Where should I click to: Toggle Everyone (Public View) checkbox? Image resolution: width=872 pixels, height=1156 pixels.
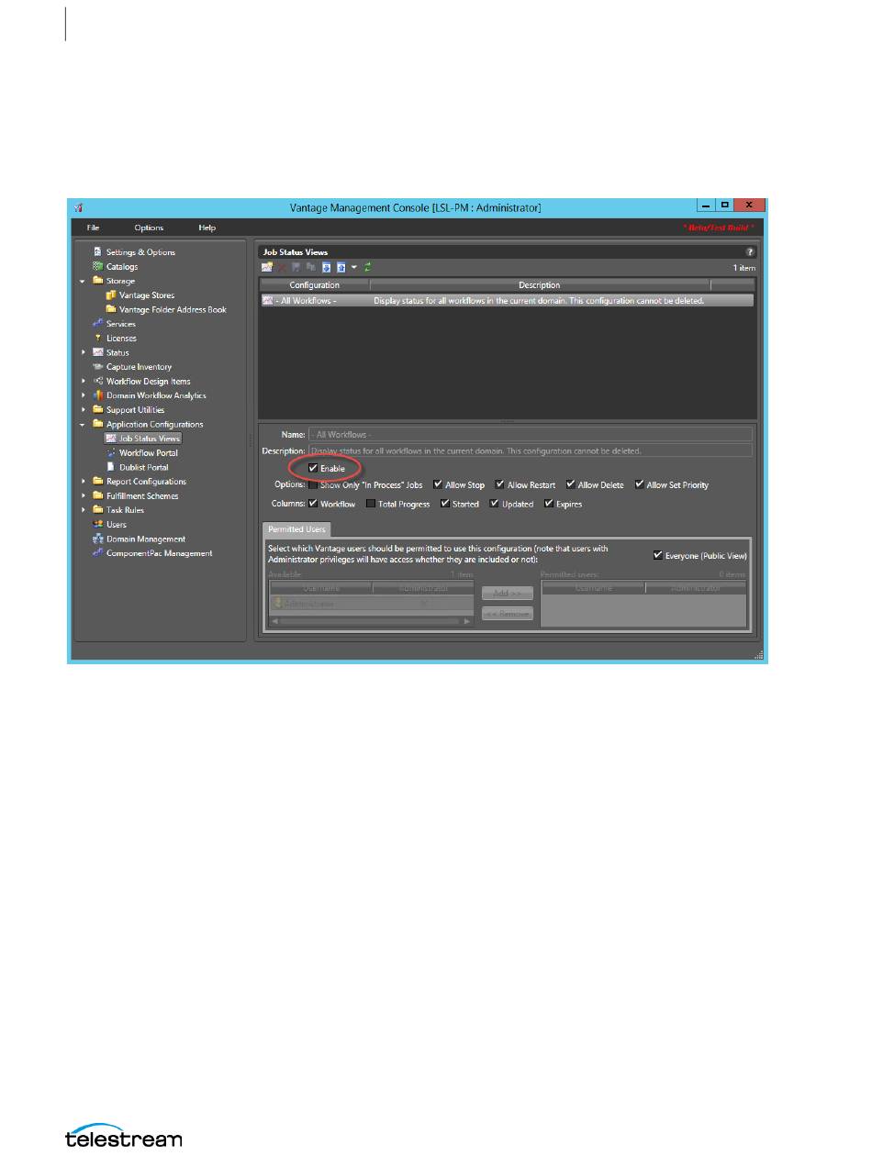[x=657, y=555]
